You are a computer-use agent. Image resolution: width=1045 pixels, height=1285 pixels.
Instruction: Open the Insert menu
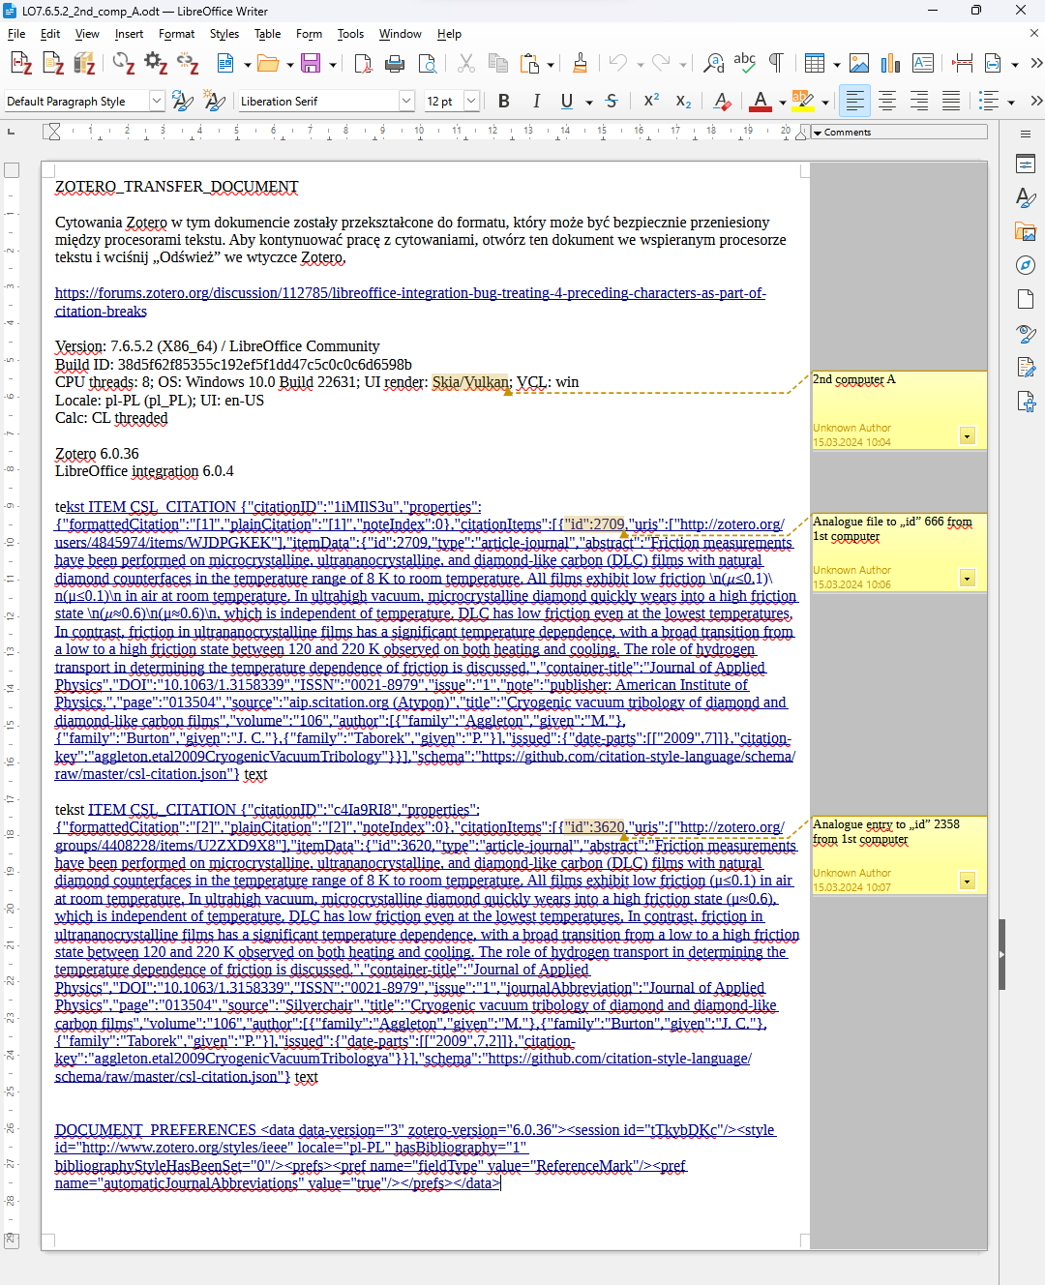point(129,34)
